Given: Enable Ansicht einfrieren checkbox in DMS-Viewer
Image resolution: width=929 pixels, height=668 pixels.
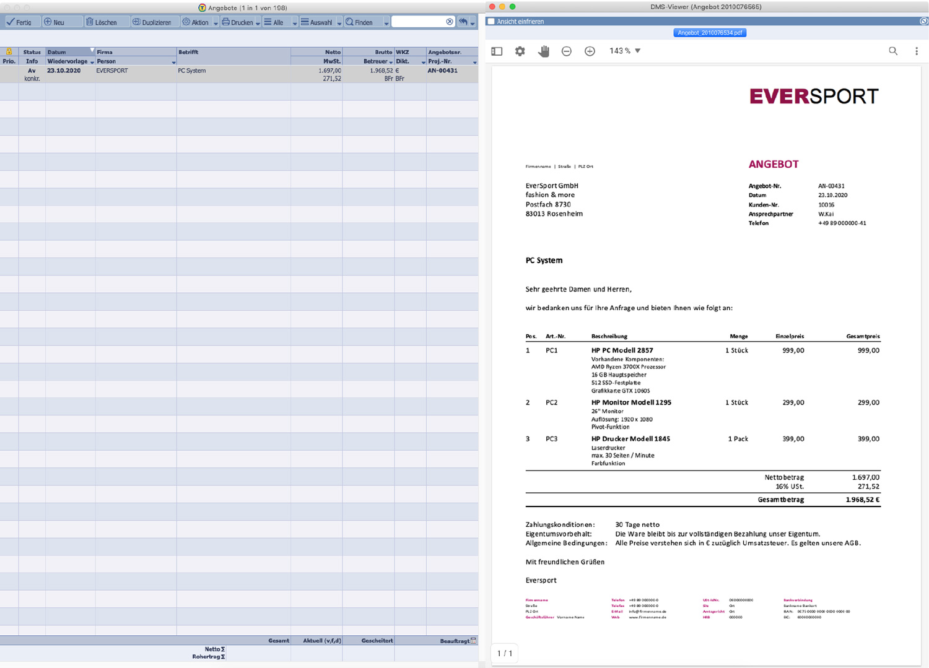Looking at the screenshot, I should pos(491,21).
